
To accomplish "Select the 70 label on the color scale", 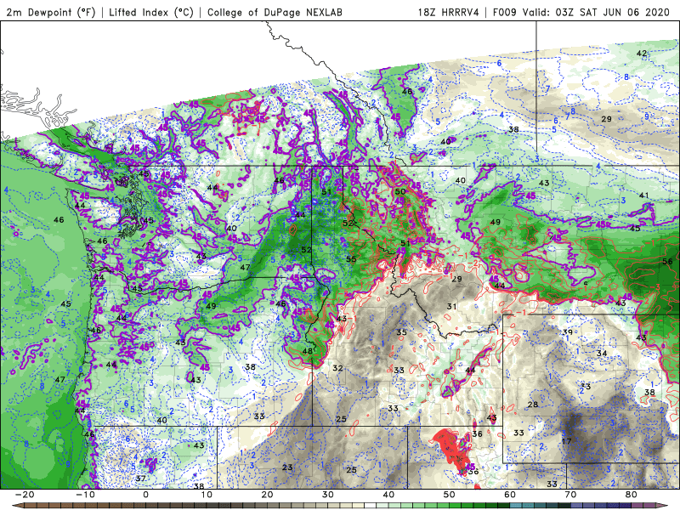I will pyautogui.click(x=570, y=495).
